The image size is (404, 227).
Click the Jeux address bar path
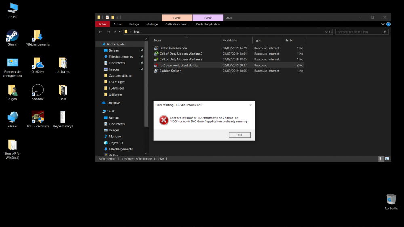tap(137, 32)
